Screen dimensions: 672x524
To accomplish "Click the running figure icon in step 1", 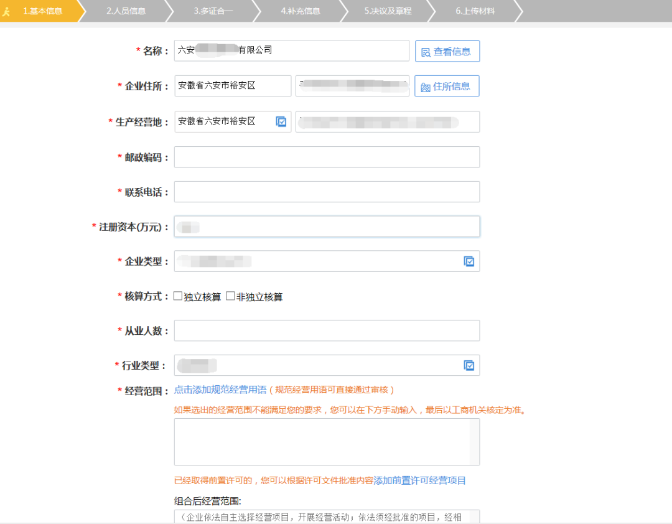I will 7,11.
